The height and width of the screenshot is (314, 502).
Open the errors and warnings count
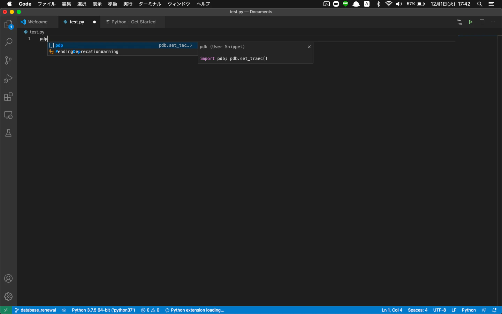[150, 310]
